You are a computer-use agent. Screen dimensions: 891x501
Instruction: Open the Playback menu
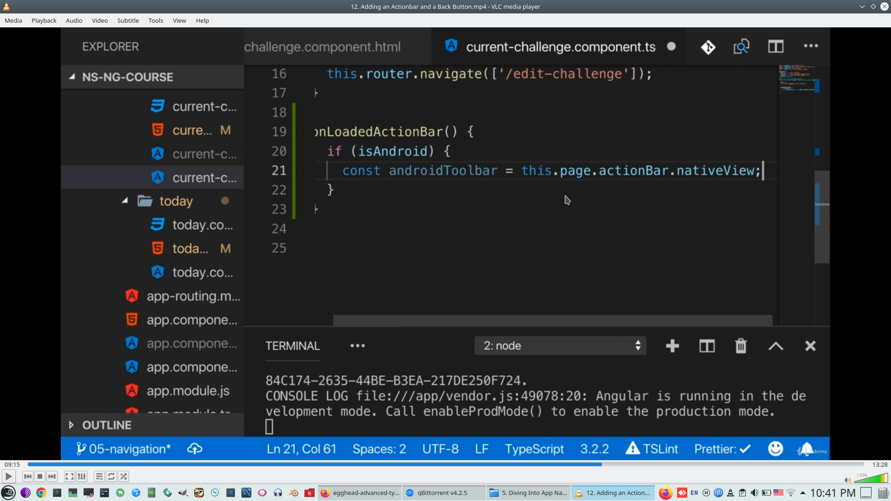[44, 20]
